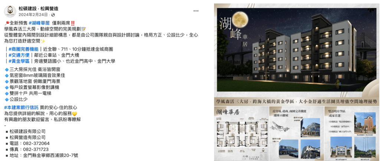380x161 pixels.
Task: Click the #交通方便 hashtag
Action: pyautogui.click(x=19, y=55)
